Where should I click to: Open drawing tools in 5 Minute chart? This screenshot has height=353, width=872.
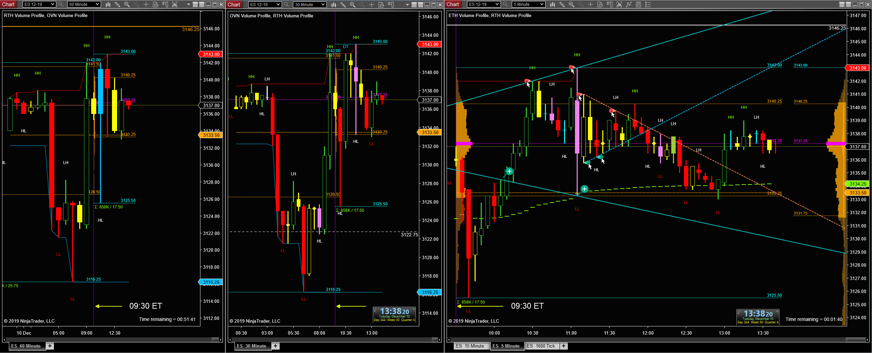click(562, 4)
